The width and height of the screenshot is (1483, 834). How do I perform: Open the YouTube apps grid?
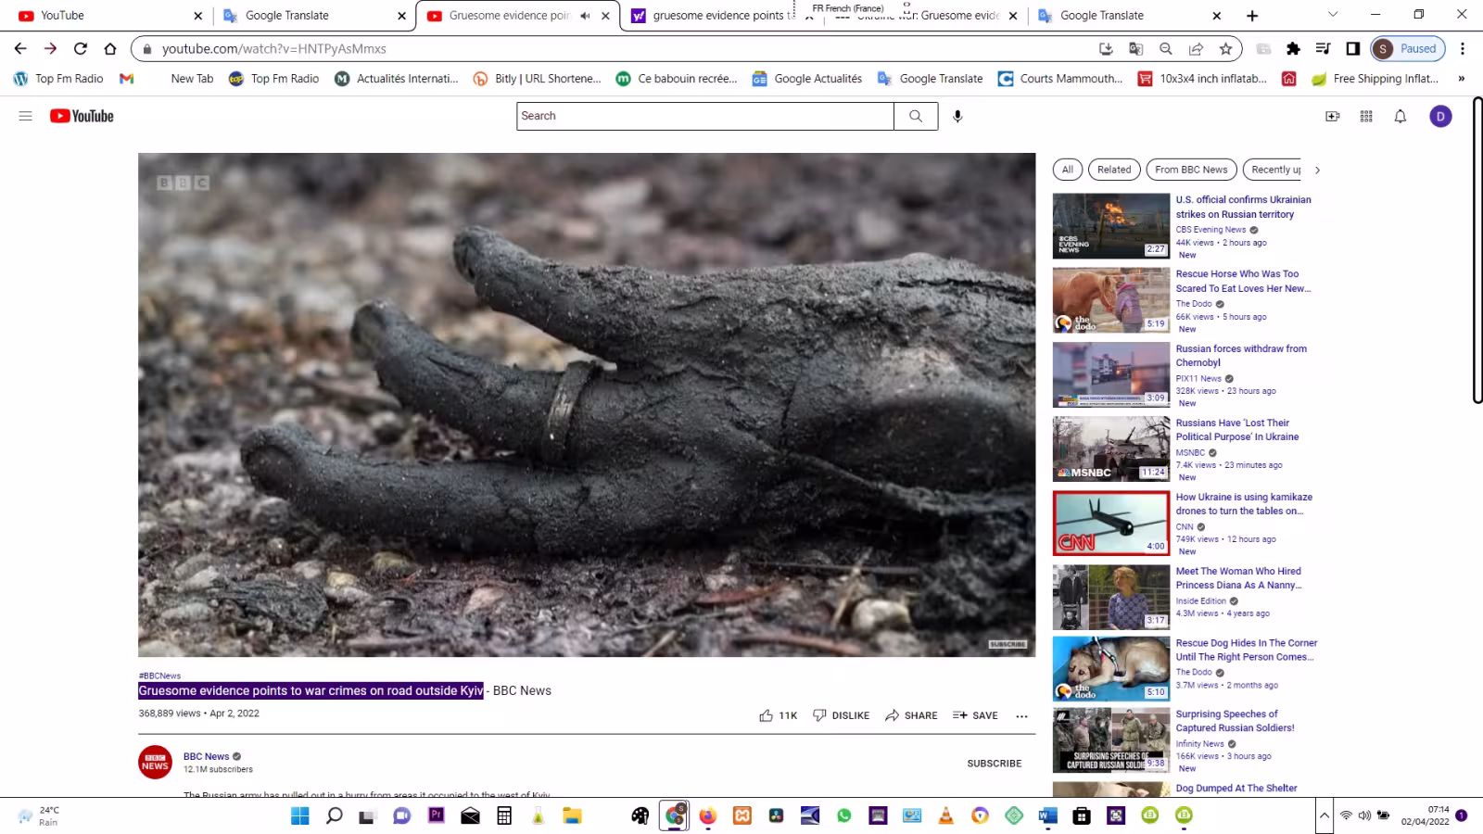[x=1366, y=116]
